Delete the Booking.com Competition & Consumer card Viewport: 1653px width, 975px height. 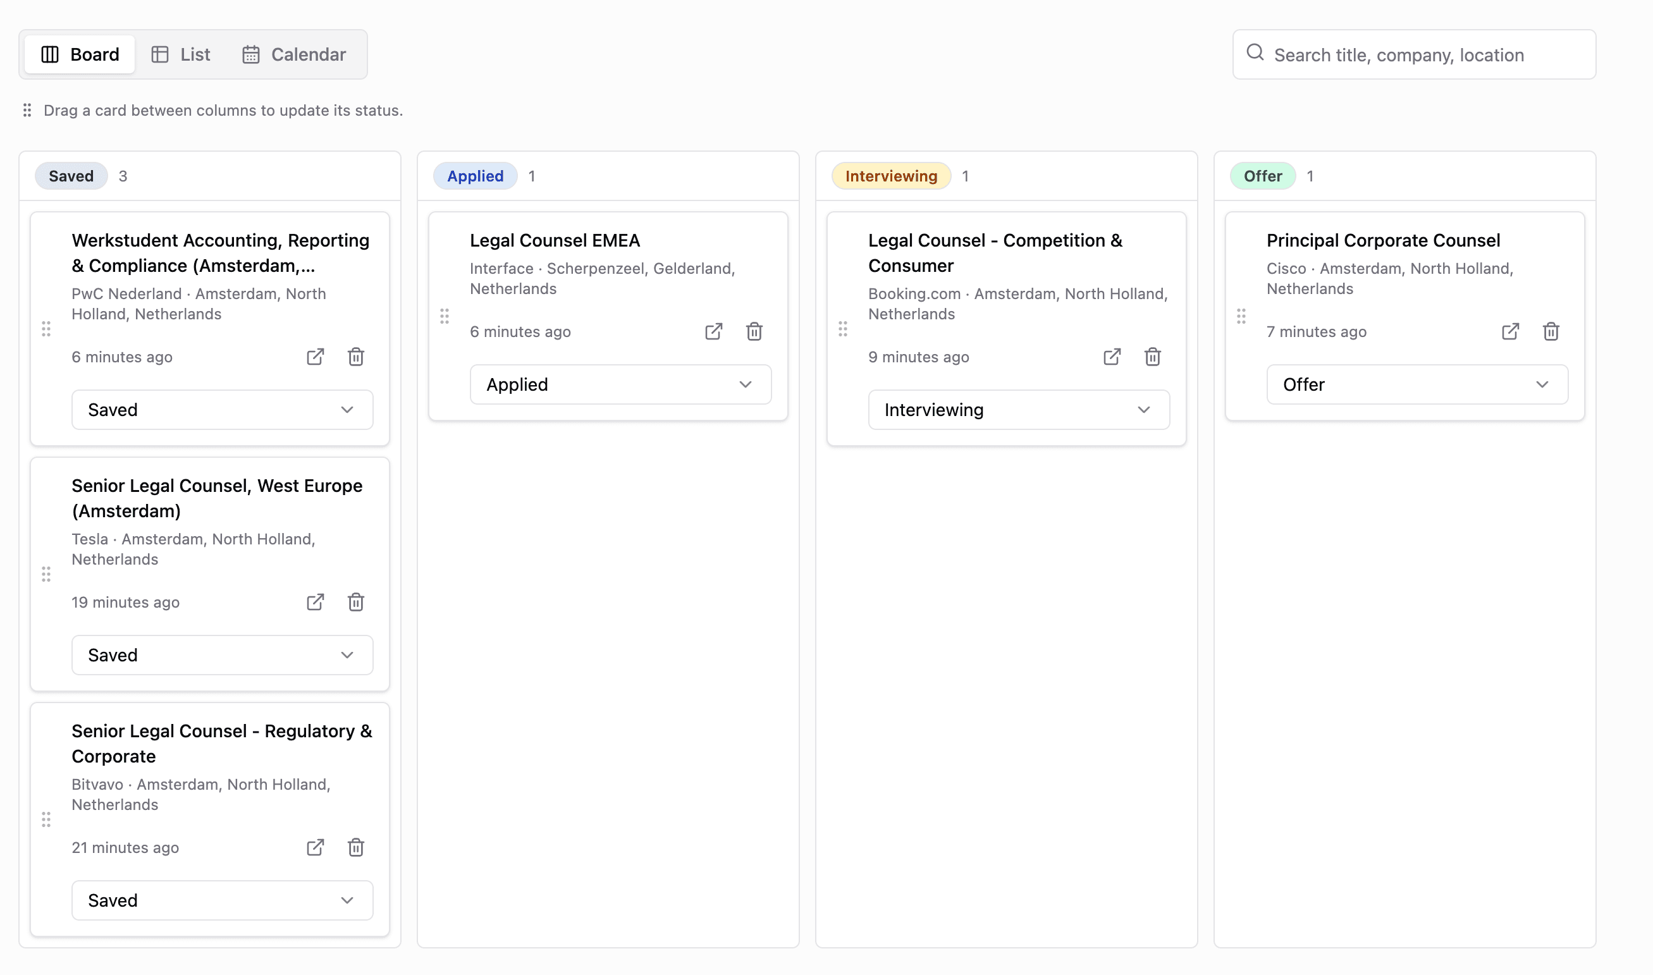(x=1152, y=357)
